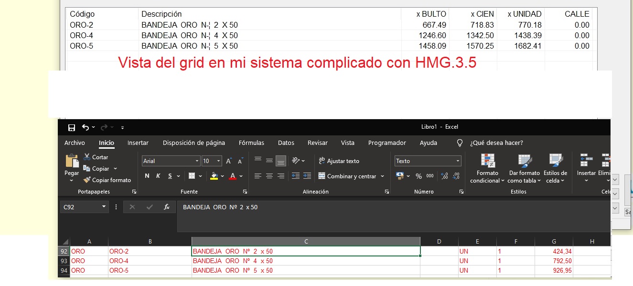The image size is (633, 286).
Task: Switch to the Insertar tab
Action: [138, 143]
